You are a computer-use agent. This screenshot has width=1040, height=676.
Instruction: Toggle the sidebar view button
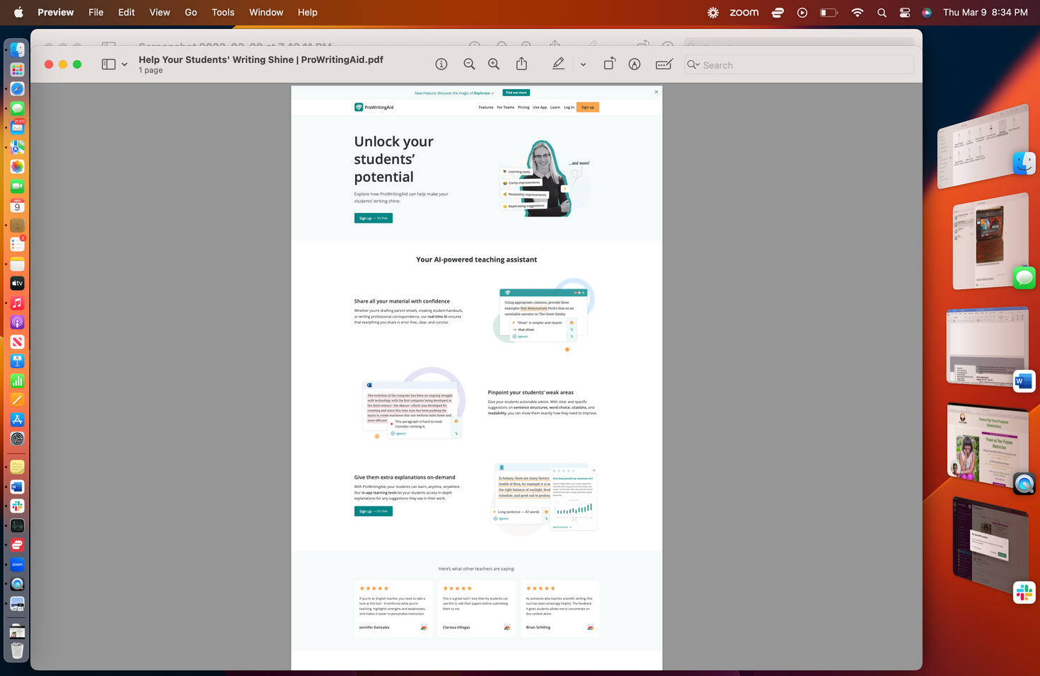coord(108,64)
